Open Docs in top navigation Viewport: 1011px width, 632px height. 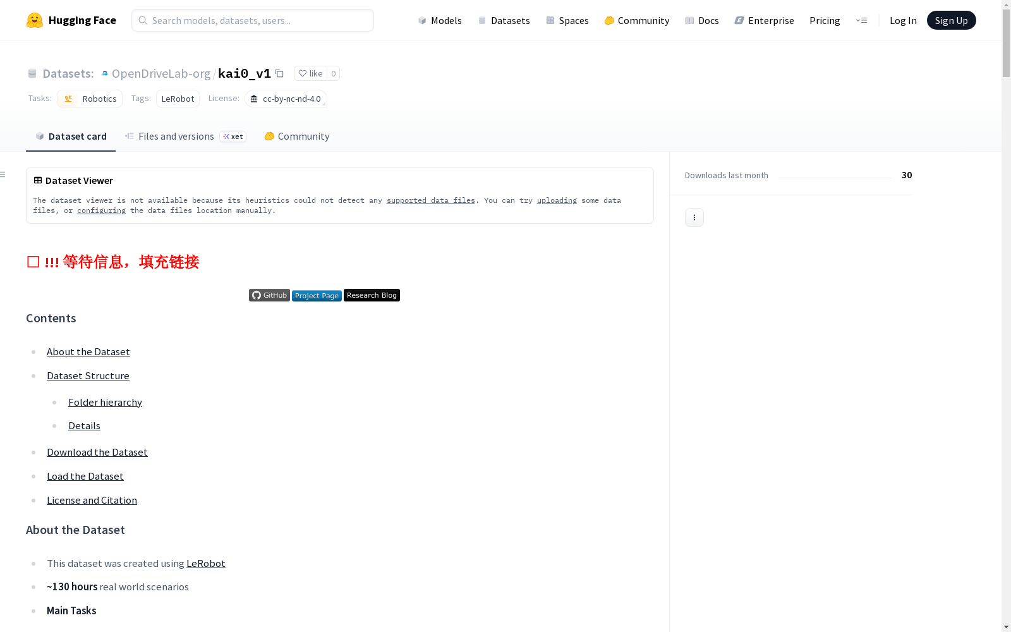coord(702,20)
